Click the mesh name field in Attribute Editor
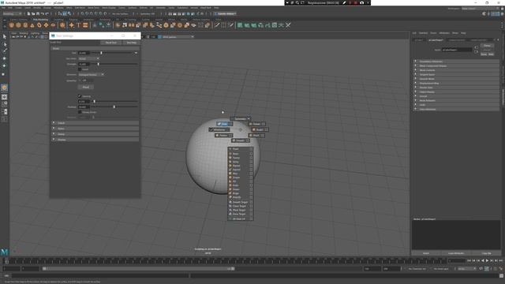505x284 pixels. click(457, 50)
